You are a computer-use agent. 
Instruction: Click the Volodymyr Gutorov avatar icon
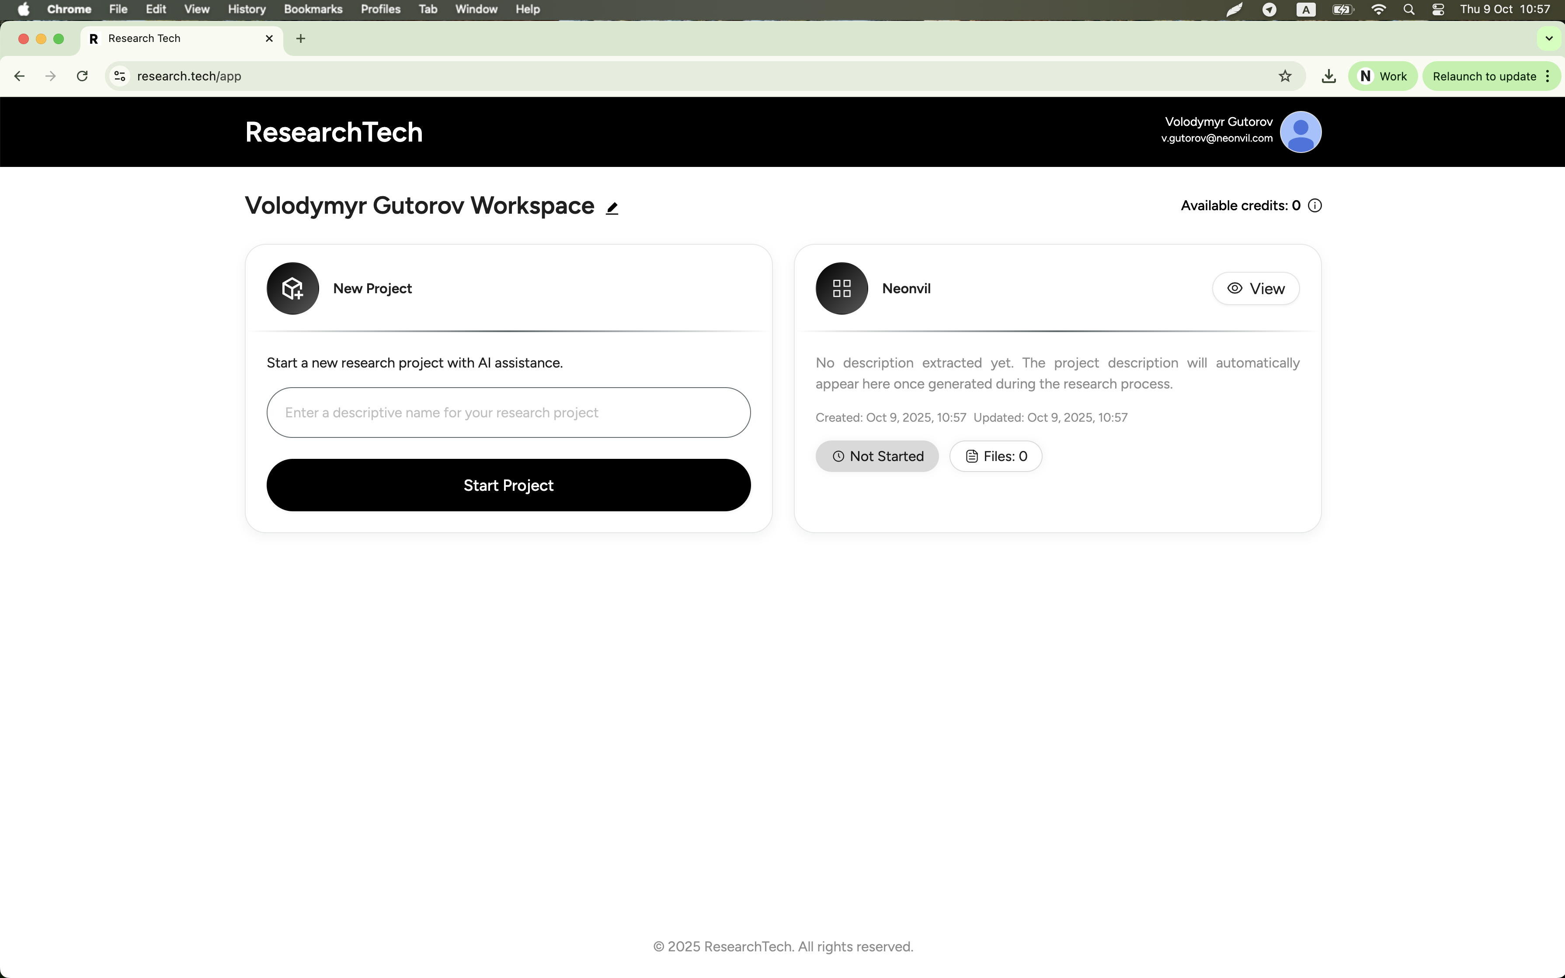tap(1301, 131)
